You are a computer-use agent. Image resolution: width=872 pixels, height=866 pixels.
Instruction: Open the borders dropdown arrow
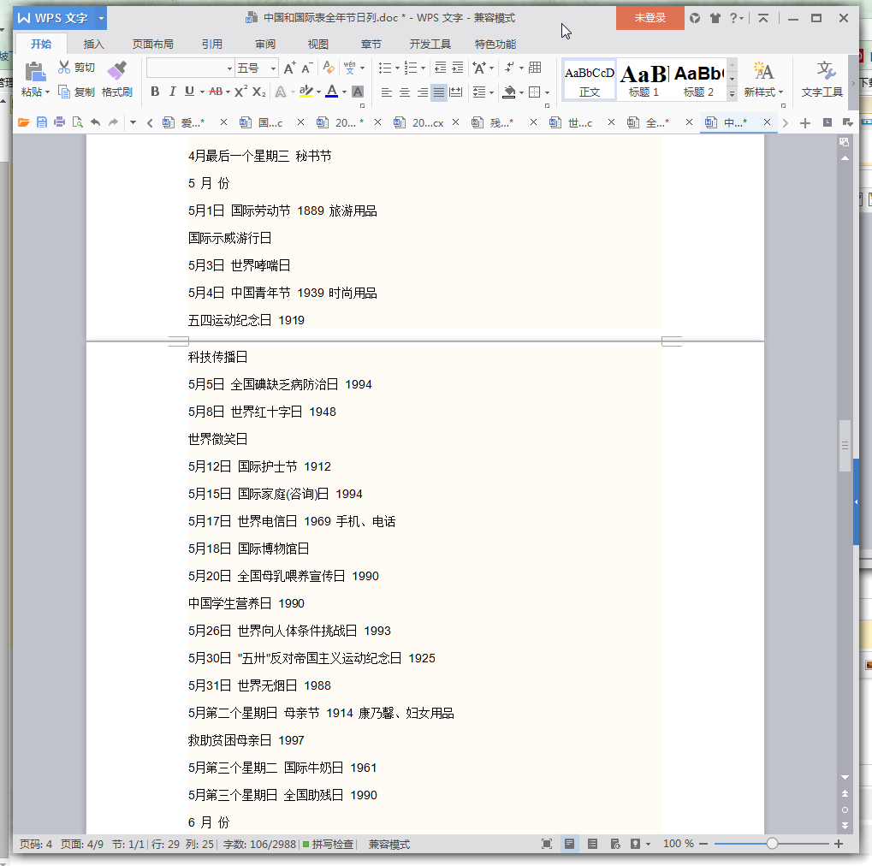(x=548, y=93)
